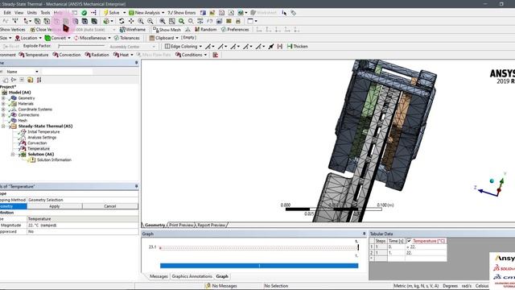Open the View menu
The image size is (515, 290).
tap(19, 13)
